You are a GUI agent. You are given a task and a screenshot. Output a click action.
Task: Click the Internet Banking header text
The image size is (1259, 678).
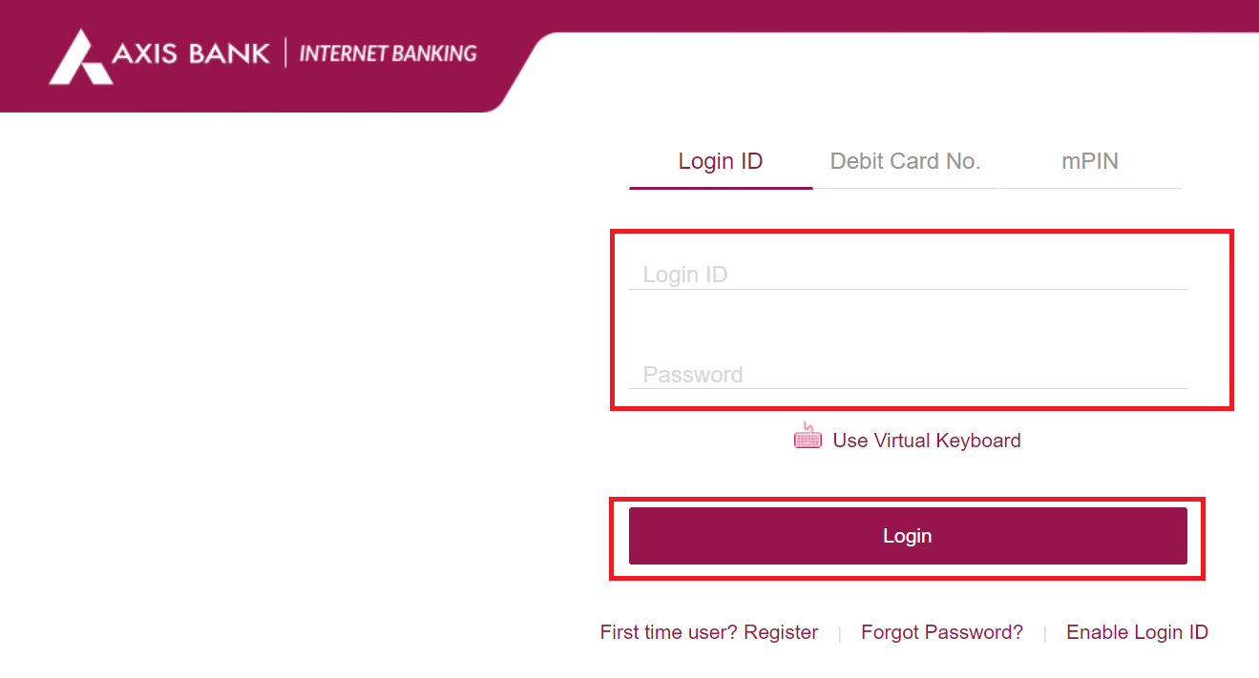pyautogui.click(x=389, y=53)
